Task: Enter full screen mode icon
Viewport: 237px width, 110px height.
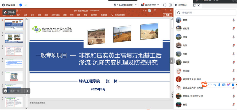Action: [x=165, y=5]
